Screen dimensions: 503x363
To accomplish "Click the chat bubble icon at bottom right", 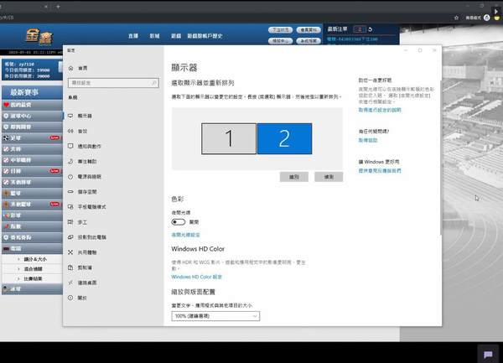I will (x=488, y=354).
